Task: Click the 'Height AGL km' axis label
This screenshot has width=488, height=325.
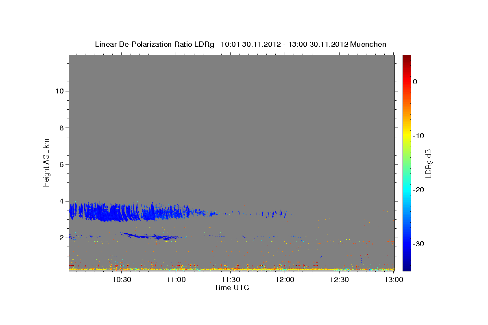Action: point(46,162)
